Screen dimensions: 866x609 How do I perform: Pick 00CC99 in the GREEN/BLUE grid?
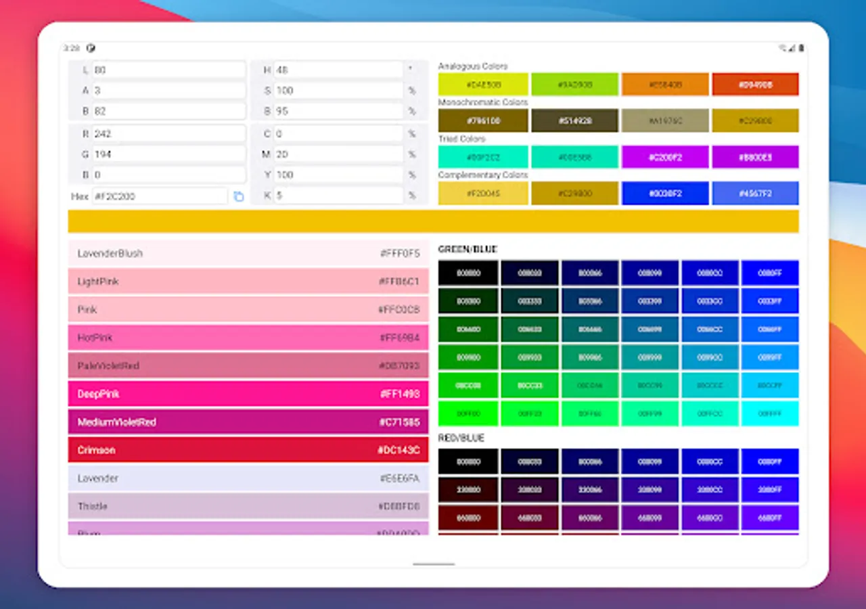coord(649,386)
